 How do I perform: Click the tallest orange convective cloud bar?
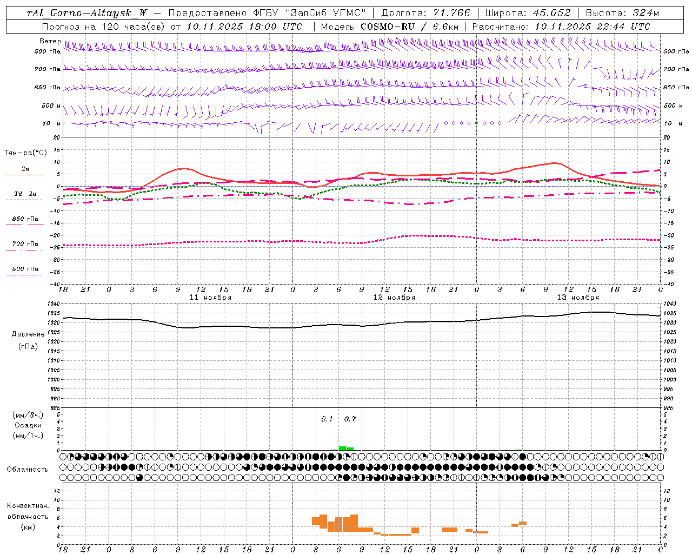point(354,523)
